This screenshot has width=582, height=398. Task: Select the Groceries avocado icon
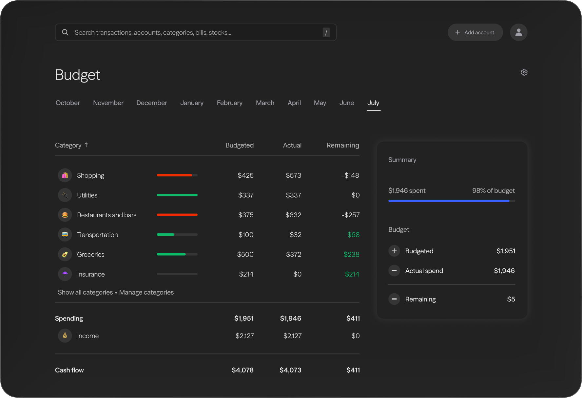click(65, 254)
